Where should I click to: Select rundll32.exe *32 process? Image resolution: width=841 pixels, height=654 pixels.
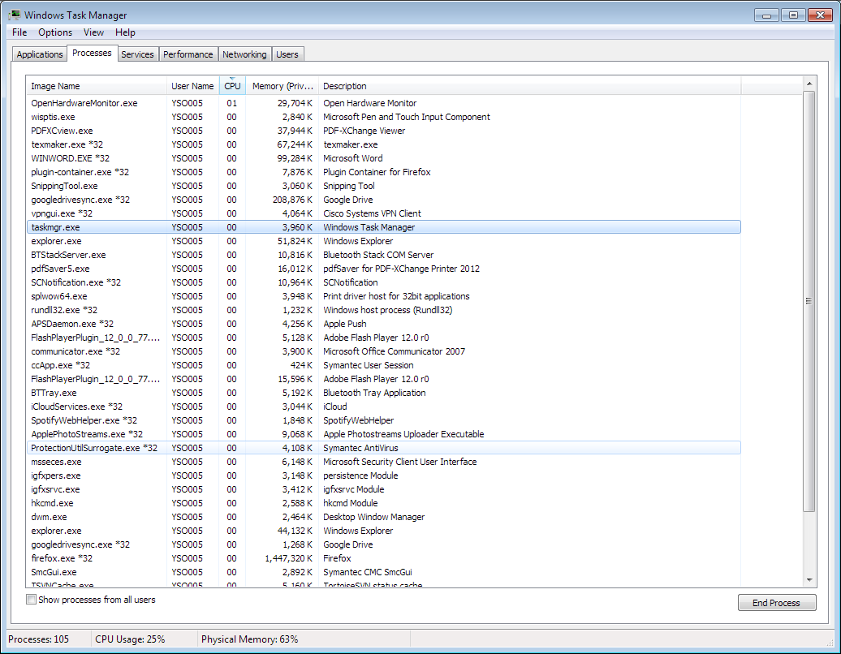point(383,310)
